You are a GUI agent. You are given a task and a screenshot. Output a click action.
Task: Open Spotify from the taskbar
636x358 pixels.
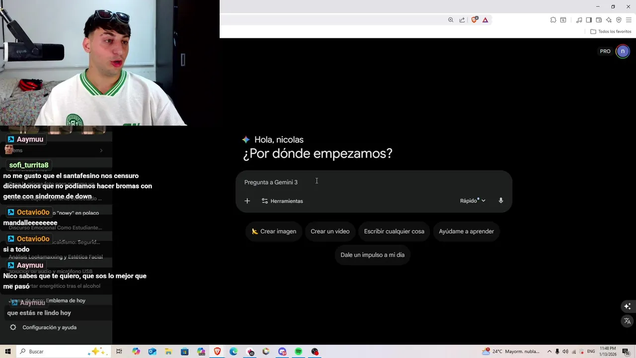tap(299, 352)
